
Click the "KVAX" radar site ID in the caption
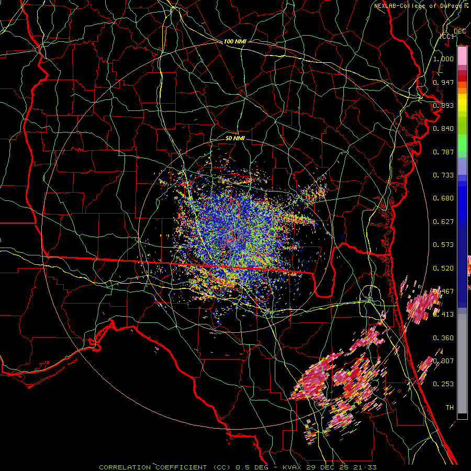[x=293, y=467]
